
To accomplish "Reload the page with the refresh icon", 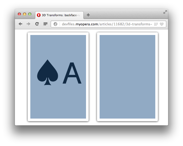I will point(37,24).
